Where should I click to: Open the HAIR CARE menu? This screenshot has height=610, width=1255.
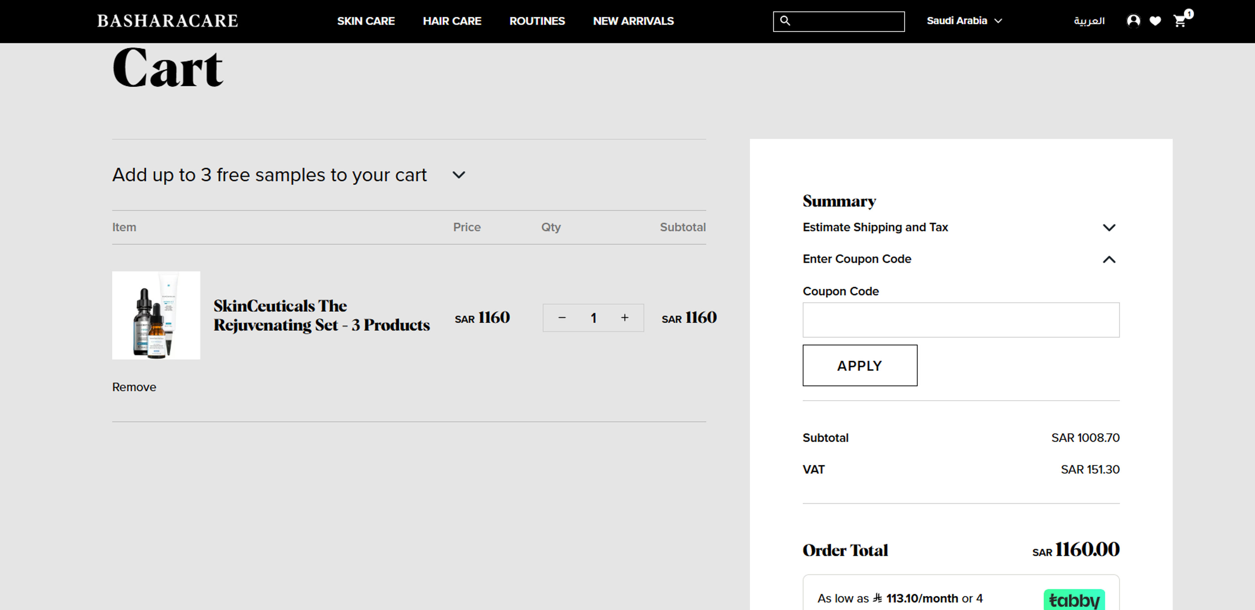click(452, 21)
